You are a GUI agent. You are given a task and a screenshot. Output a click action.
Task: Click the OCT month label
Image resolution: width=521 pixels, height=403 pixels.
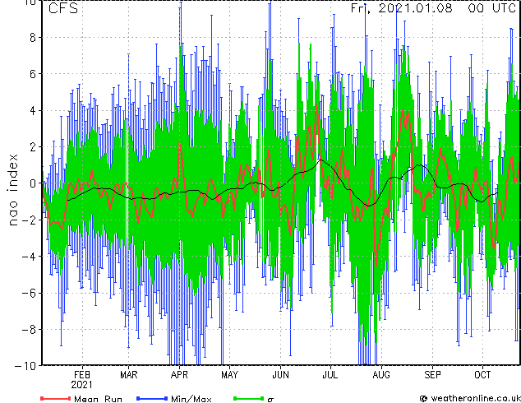[x=482, y=375]
